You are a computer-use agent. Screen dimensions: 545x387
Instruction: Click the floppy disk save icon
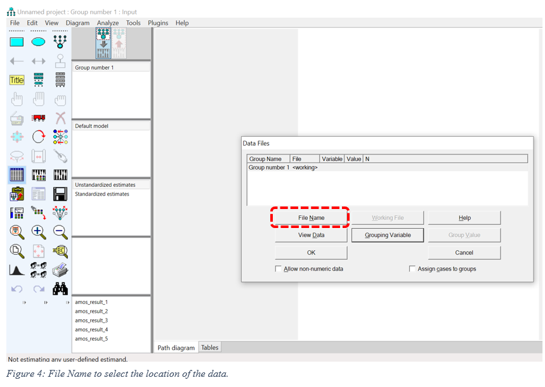(60, 194)
